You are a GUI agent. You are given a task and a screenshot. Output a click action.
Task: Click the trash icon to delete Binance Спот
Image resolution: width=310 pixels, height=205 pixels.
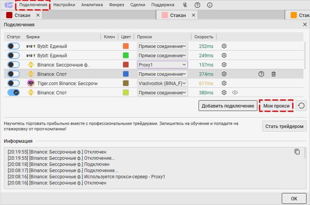(x=273, y=74)
